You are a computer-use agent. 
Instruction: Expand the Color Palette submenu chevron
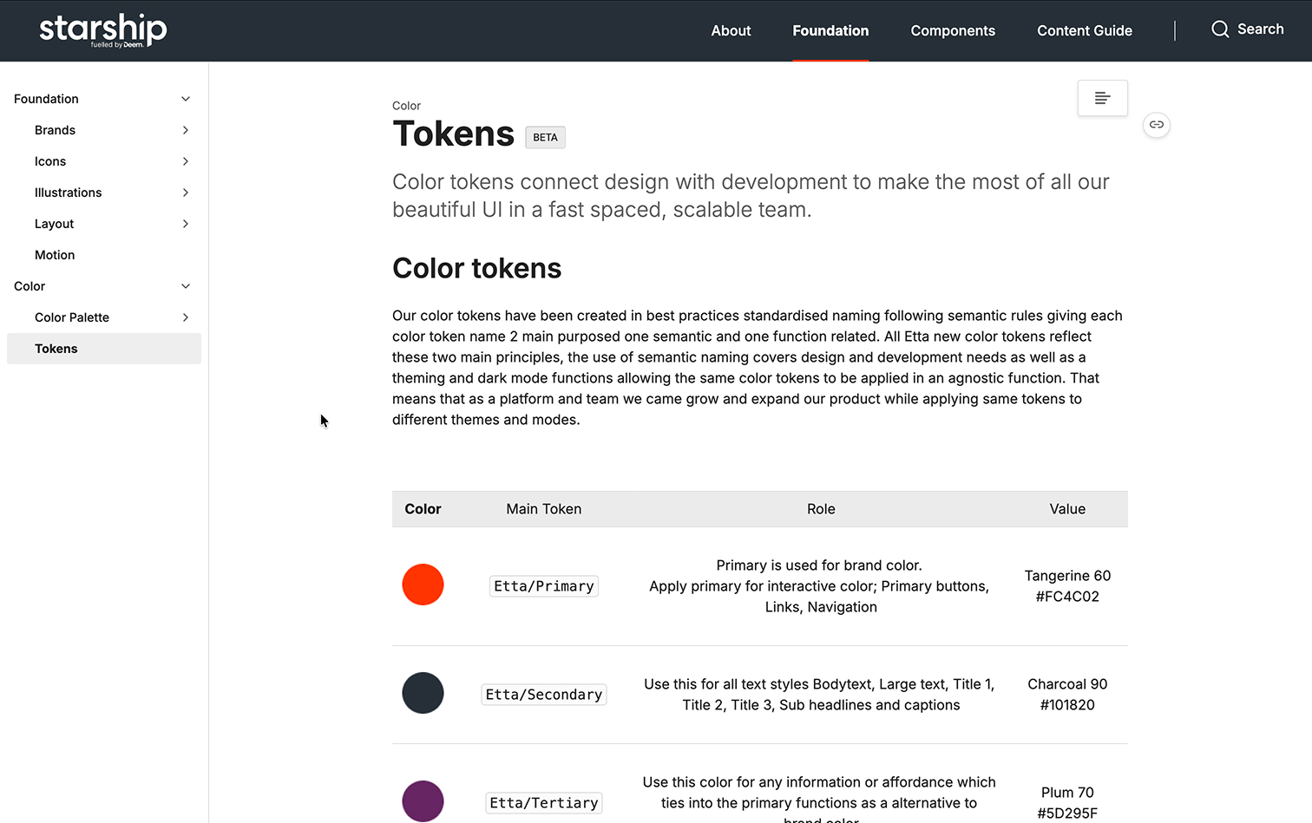tap(186, 317)
